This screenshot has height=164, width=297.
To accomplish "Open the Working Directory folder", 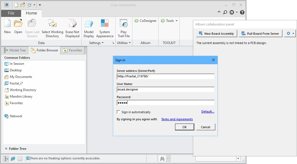I will pos(20,90).
